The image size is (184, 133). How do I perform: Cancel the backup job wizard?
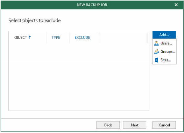click(164, 125)
